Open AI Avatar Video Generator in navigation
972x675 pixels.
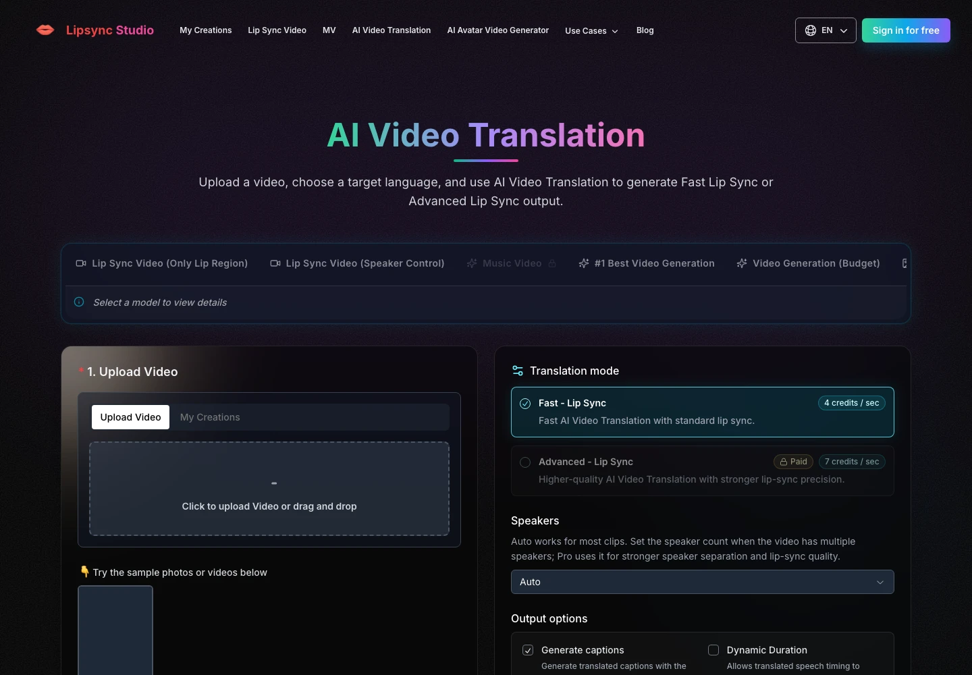click(x=498, y=30)
